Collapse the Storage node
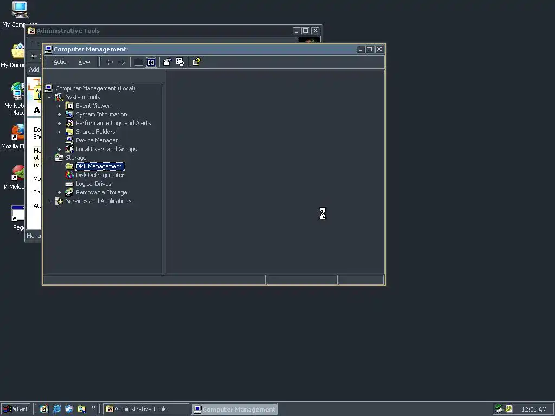The image size is (555, 416). pyautogui.click(x=49, y=158)
